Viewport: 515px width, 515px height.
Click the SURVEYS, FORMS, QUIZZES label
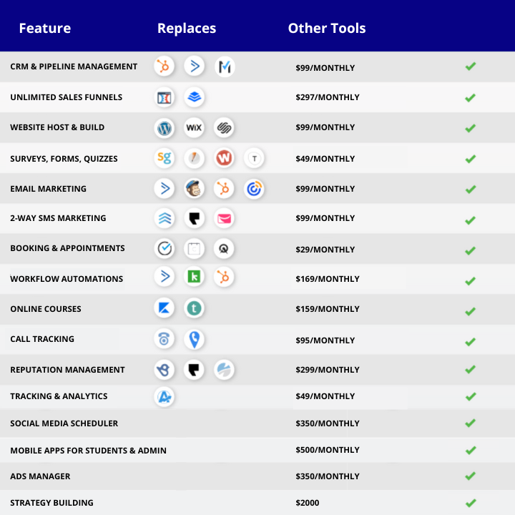(64, 159)
